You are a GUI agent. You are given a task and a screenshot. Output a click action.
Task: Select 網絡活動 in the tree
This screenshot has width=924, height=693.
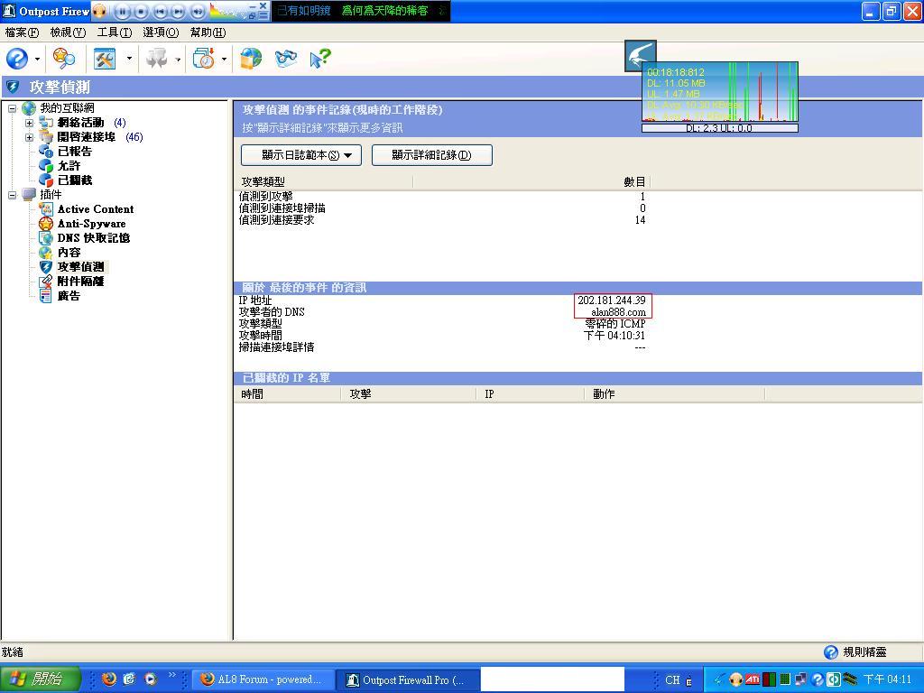tap(80, 123)
